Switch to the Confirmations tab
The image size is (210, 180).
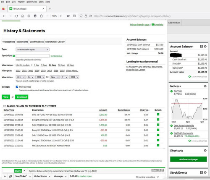point(37,42)
